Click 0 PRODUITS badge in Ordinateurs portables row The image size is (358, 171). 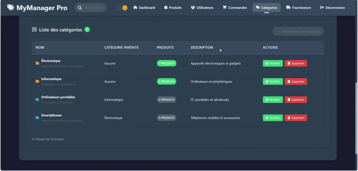(166, 100)
